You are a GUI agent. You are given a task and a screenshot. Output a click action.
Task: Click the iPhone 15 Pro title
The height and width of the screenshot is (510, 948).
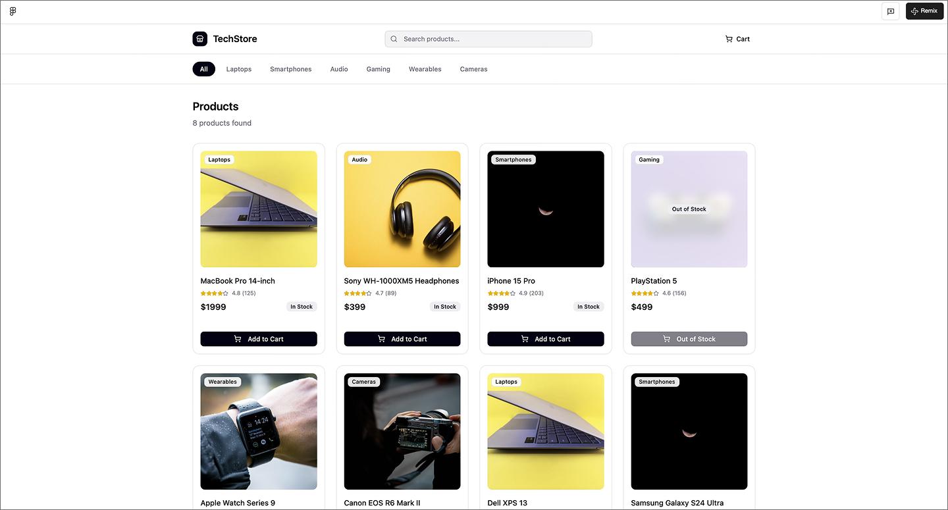[x=512, y=281]
